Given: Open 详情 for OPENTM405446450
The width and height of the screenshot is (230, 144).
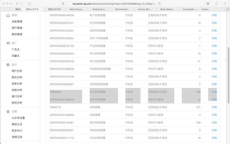Looking at the screenshot, I should point(214,15).
